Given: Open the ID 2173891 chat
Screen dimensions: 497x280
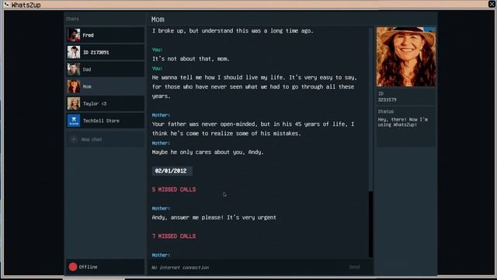Looking at the screenshot, I should point(106,52).
